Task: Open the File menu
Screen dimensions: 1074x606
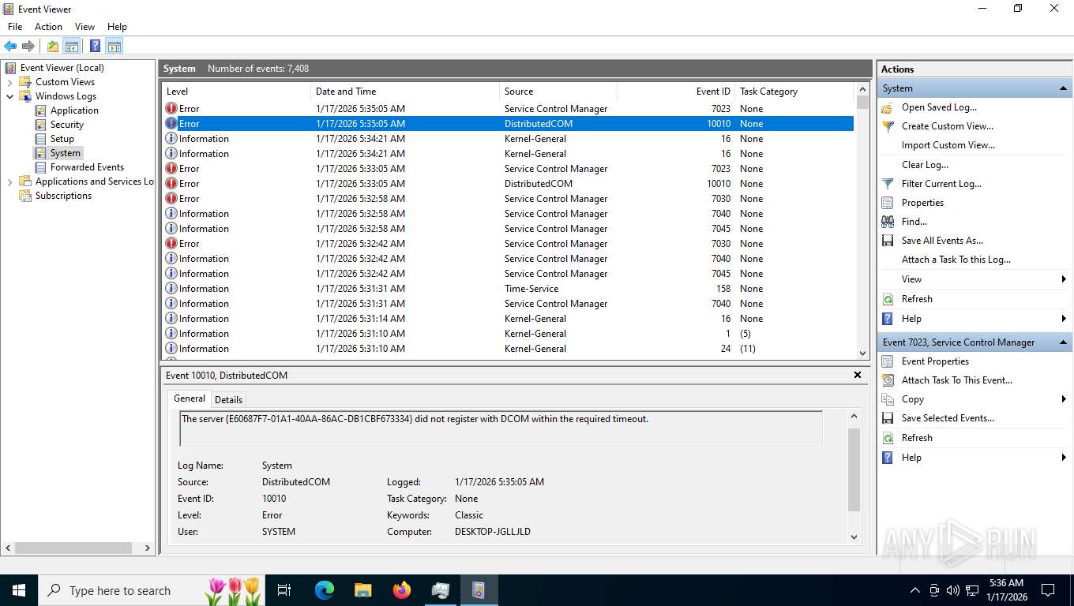Action: point(15,27)
